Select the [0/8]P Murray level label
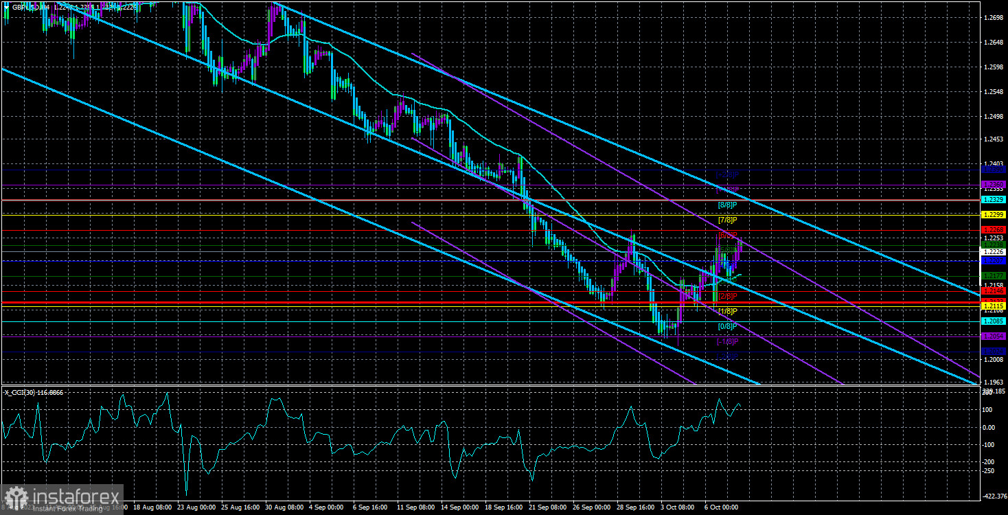 pos(727,326)
